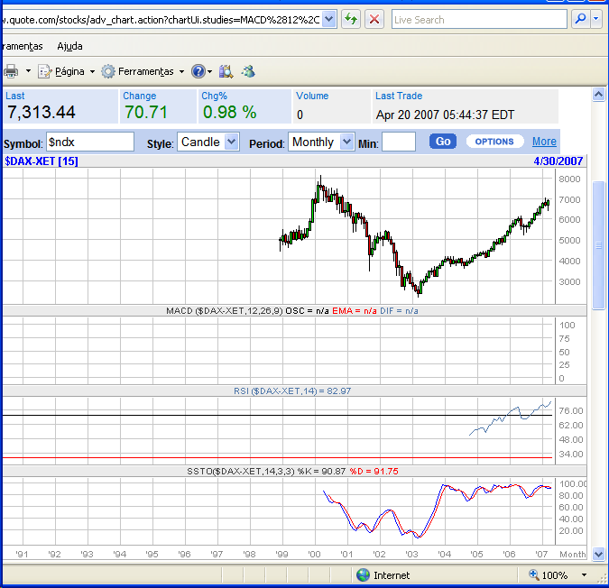The image size is (609, 588).
Task: Click the Stop loading button
Action: [x=374, y=19]
